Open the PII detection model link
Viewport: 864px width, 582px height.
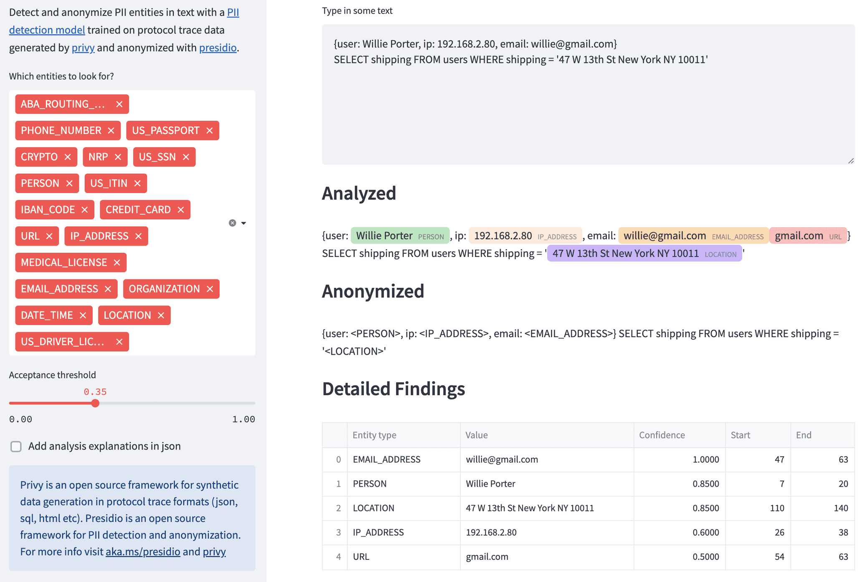47,30
